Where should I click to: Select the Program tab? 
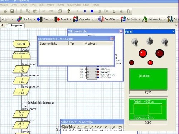[x=16, y=25]
